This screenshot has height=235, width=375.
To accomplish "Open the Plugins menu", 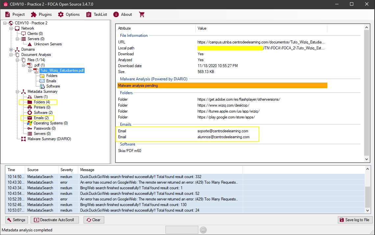I will point(41,14).
